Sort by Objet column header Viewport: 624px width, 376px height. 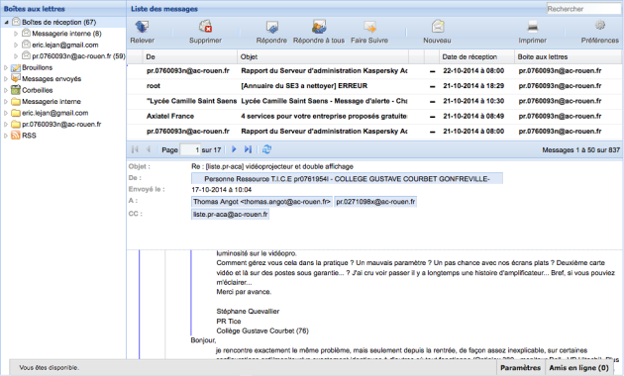324,56
